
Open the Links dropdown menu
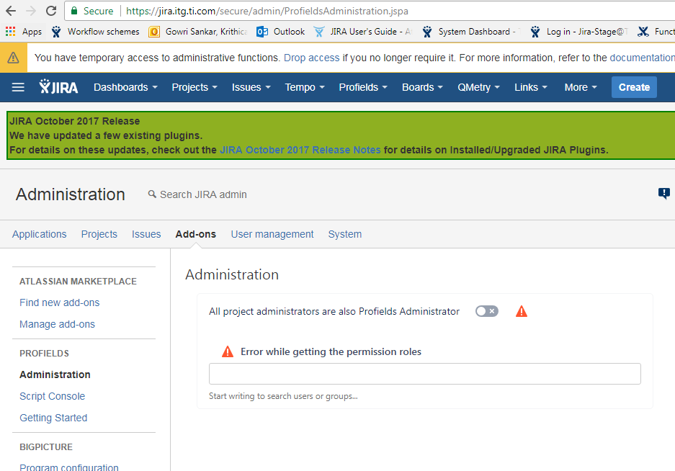coord(531,87)
